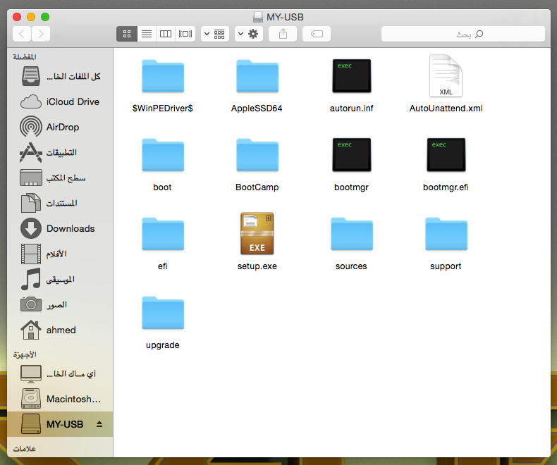Select the bootmgr.efi file icon
The image size is (557, 465).
(446, 155)
